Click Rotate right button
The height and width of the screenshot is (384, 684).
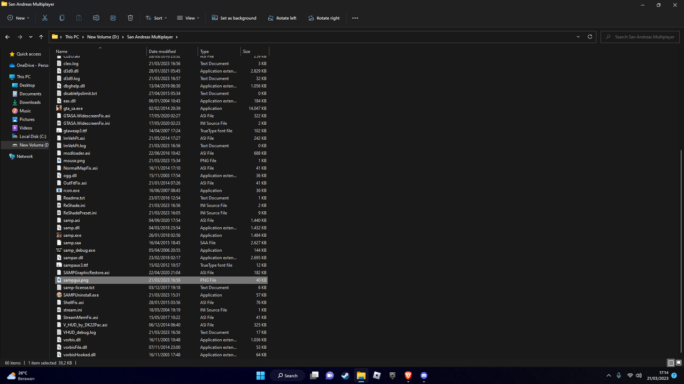pyautogui.click(x=324, y=18)
